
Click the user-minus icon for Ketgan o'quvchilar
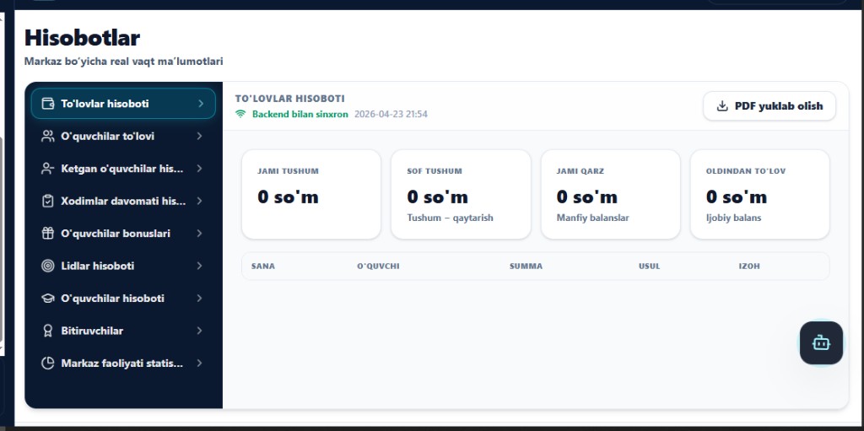coord(48,169)
